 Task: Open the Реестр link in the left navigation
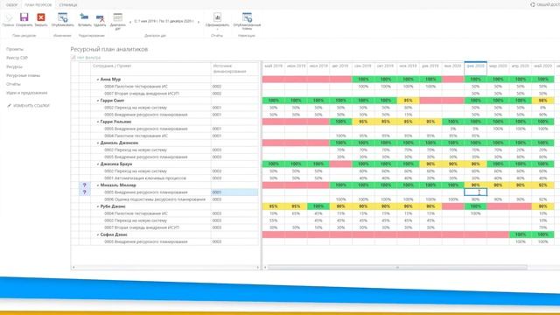pos(17,58)
